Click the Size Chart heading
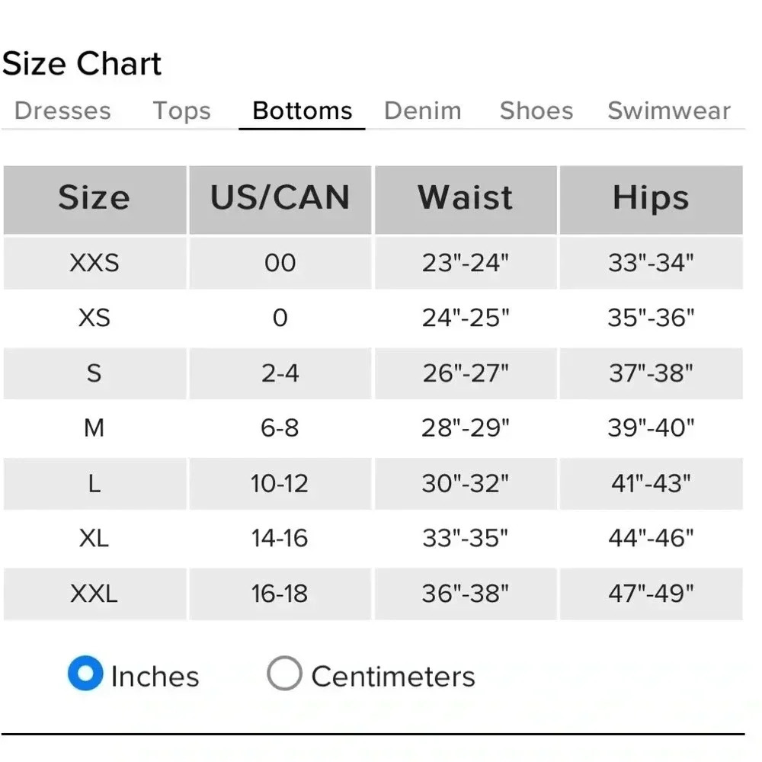Screen dimensions: 762x762 [82, 64]
